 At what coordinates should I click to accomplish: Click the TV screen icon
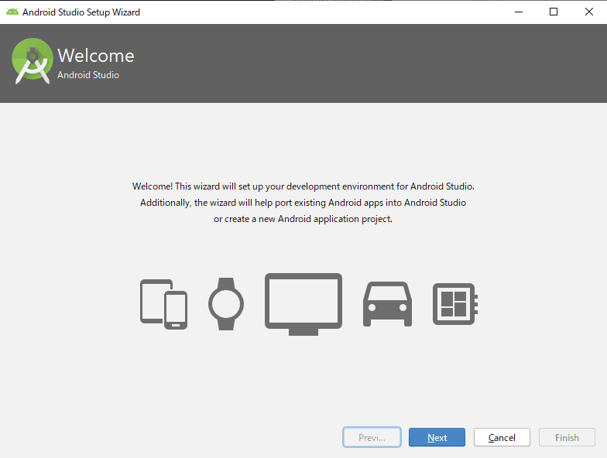[303, 304]
